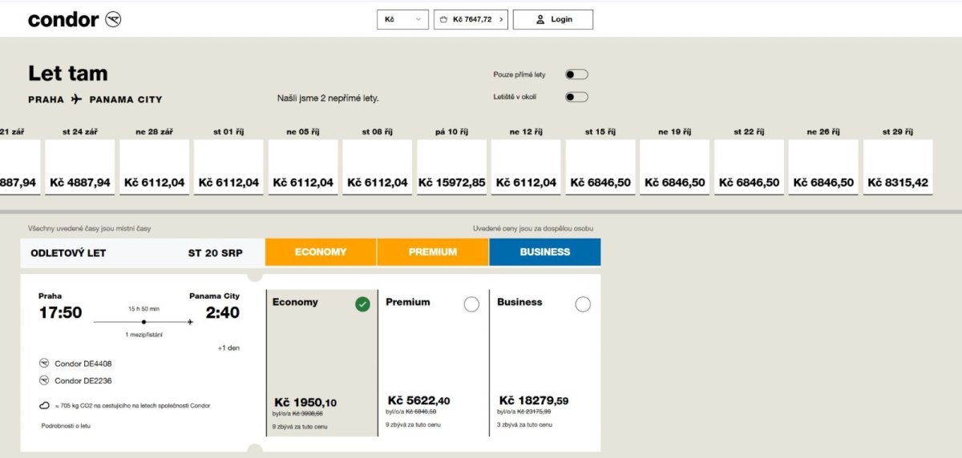962x458 pixels.
Task: Switch to the blue BUSINESS tab header
Action: tap(545, 251)
